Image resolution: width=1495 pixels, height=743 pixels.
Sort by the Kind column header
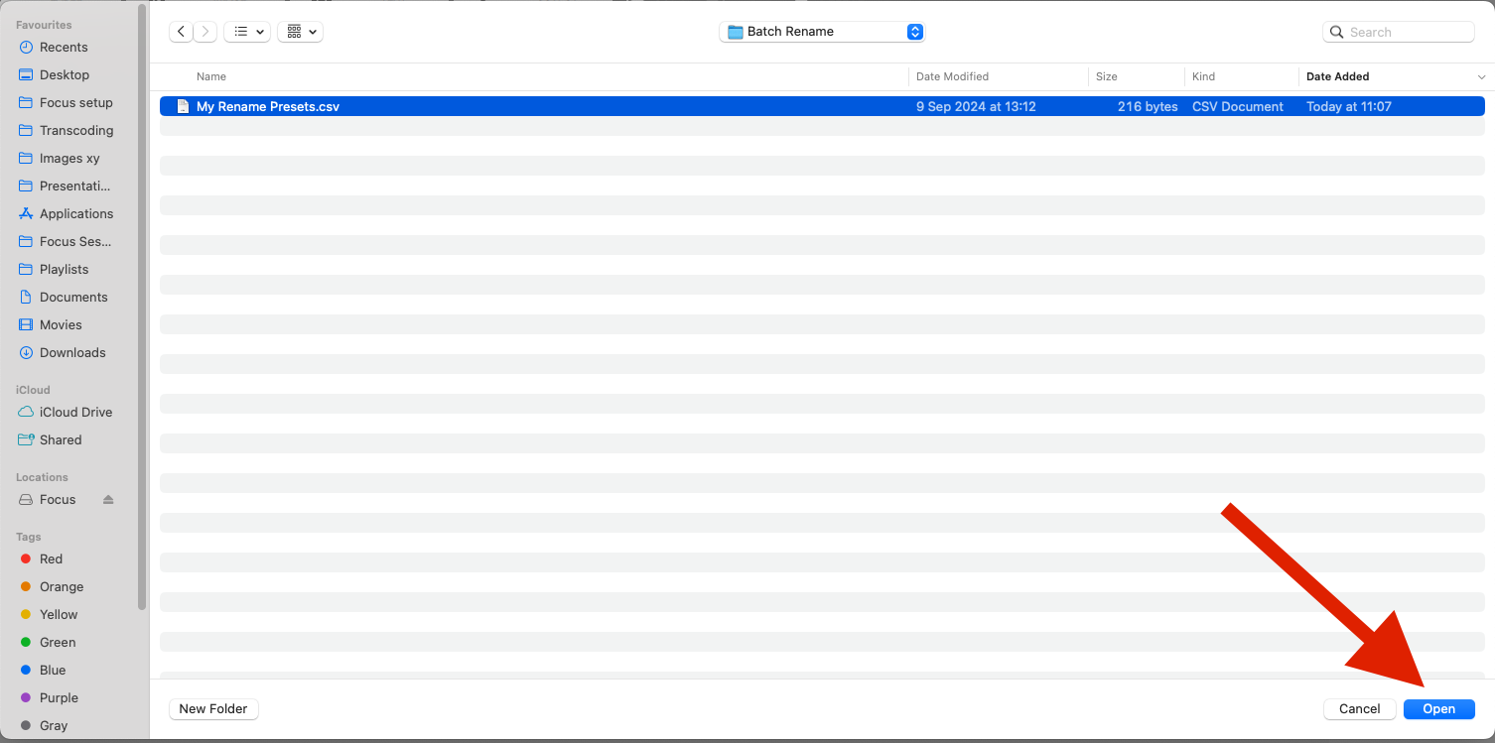[1204, 76]
